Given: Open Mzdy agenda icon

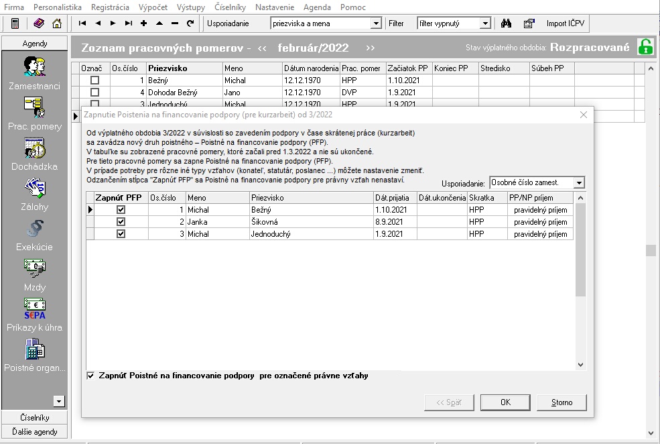Looking at the screenshot, I should tap(35, 268).
